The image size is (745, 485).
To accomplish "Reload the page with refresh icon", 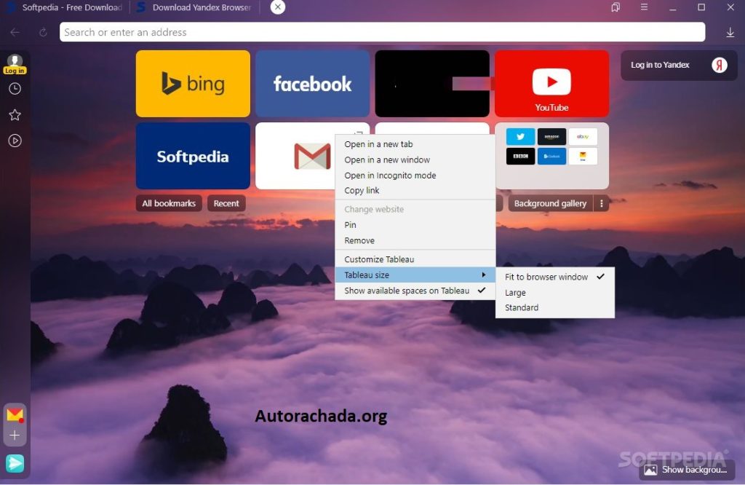I will tap(43, 32).
